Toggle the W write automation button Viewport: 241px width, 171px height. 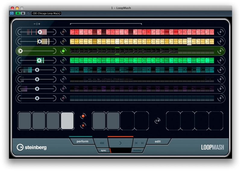[23, 13]
